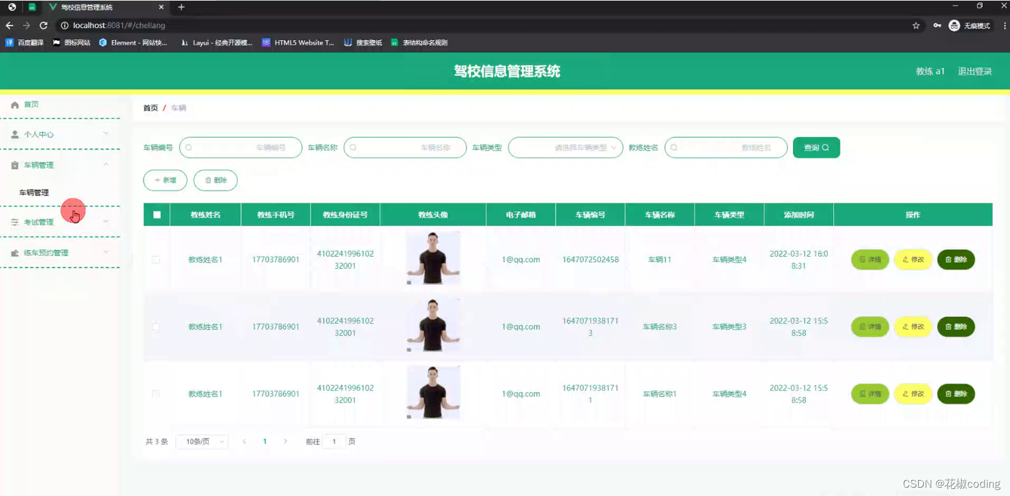Tick the checkbox for the 车辆名称1 row

point(156,394)
